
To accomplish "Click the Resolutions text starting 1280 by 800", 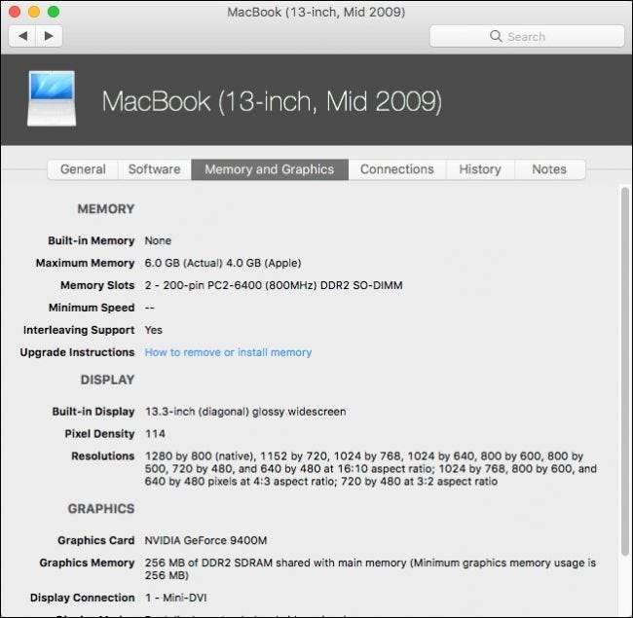I will click(371, 469).
